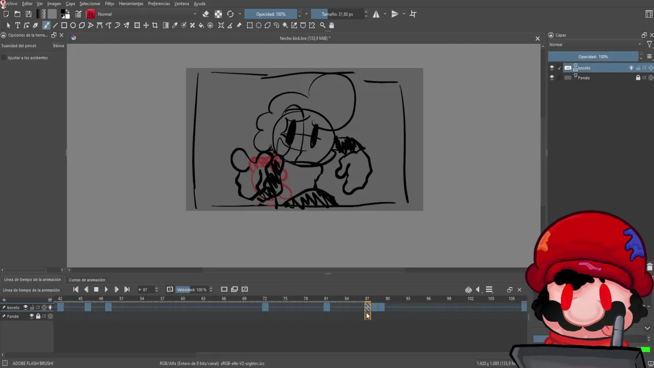The width and height of the screenshot is (654, 368).
Task: Expand dropdown arrow next to reload preset
Action: pos(239,14)
